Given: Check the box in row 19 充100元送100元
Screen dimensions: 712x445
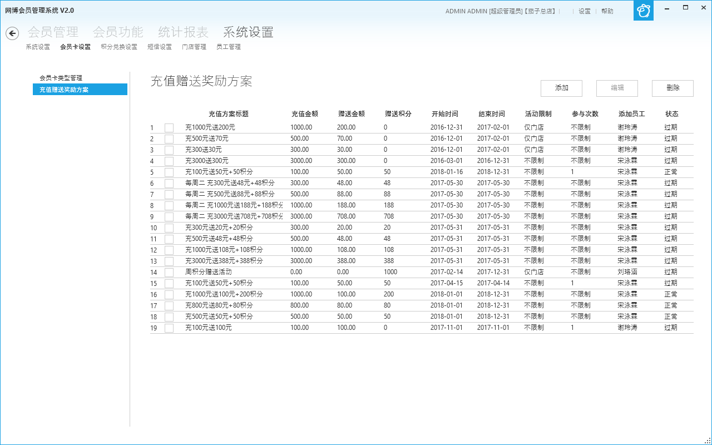Looking at the screenshot, I should 169,328.
